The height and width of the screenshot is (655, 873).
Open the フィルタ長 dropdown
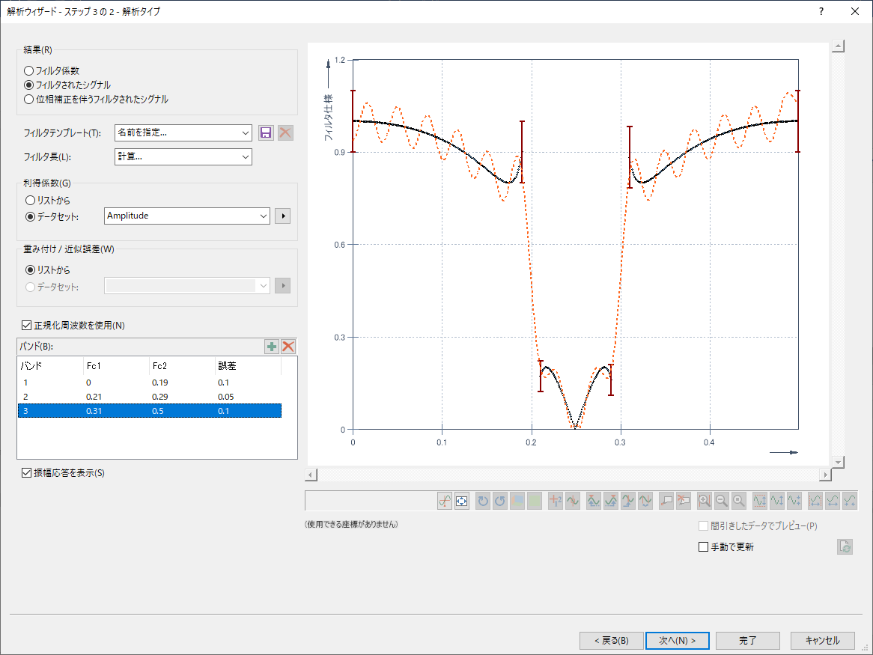pos(183,157)
